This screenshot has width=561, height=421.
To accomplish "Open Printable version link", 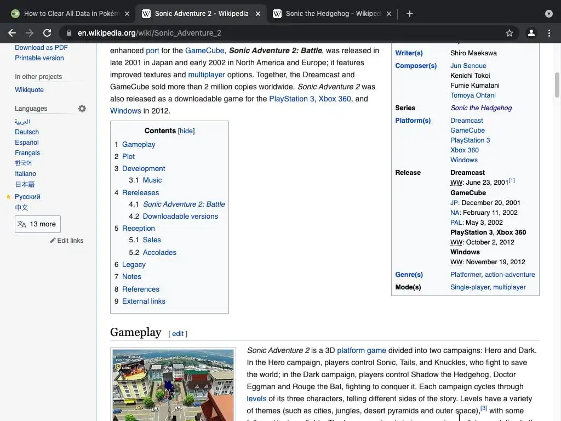I will [x=39, y=58].
